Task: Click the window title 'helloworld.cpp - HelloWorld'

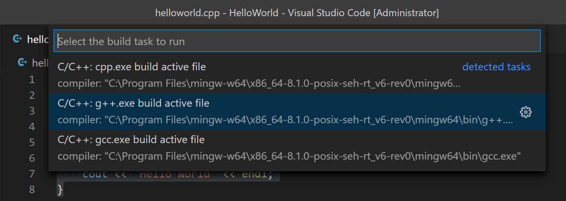Action: [217, 12]
